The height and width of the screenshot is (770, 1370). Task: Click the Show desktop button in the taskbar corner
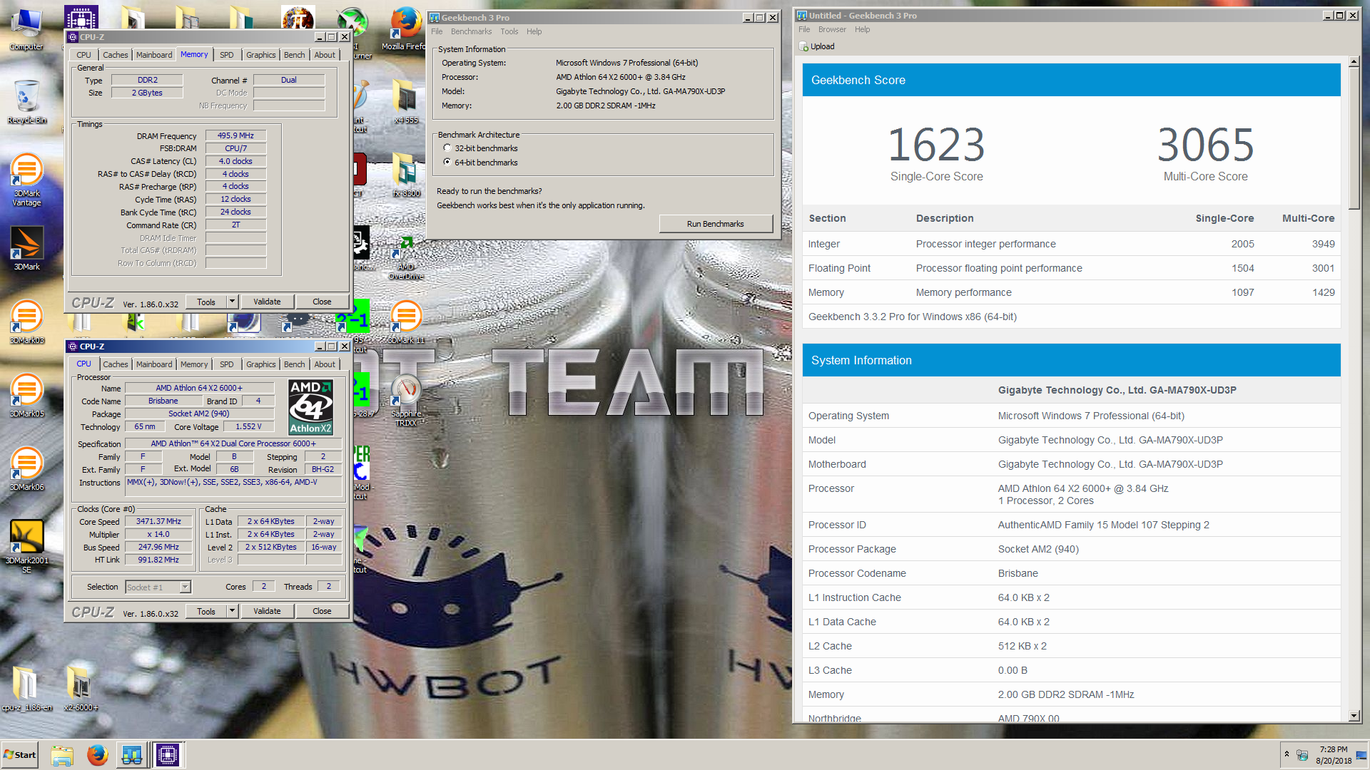click(1363, 755)
